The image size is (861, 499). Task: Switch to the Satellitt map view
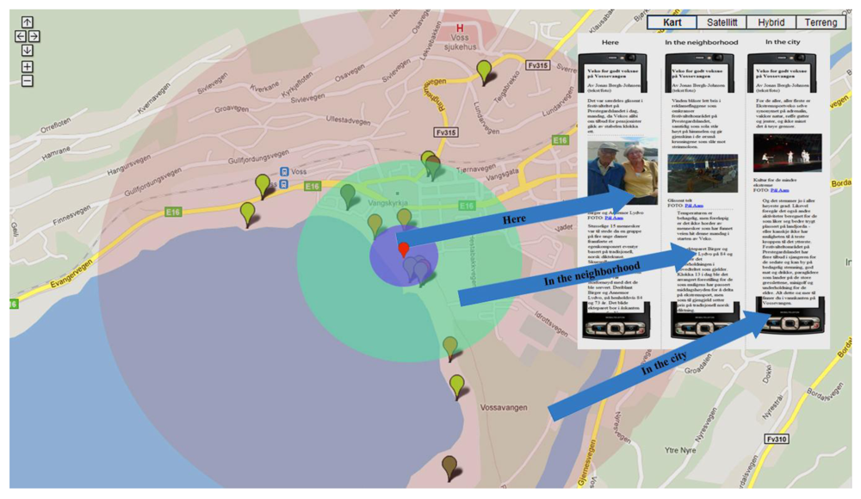[x=722, y=22]
